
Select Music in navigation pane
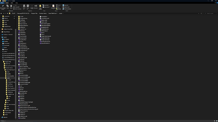[x=5, y=47]
